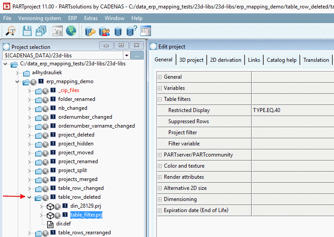Switch to the 3D project tab

point(191,60)
